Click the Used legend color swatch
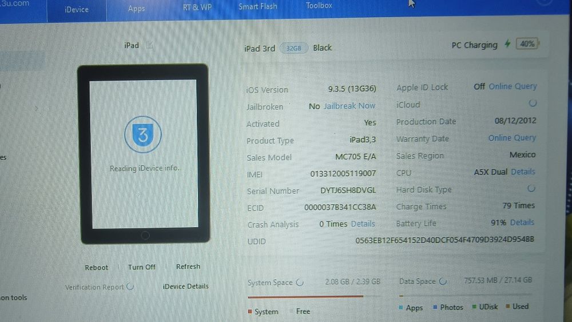Viewport: 572px width, 322px height. pyautogui.click(x=507, y=307)
